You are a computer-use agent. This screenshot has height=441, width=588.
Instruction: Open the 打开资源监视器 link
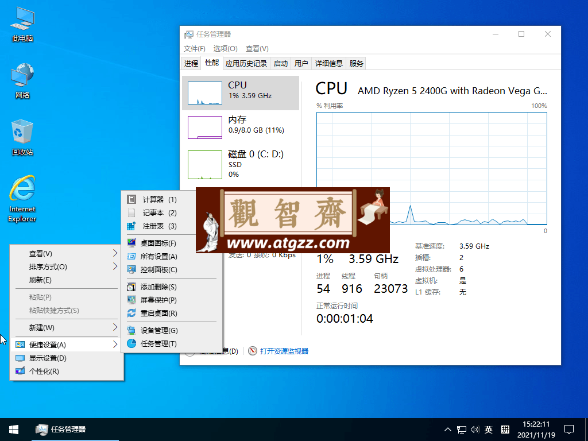(284, 351)
